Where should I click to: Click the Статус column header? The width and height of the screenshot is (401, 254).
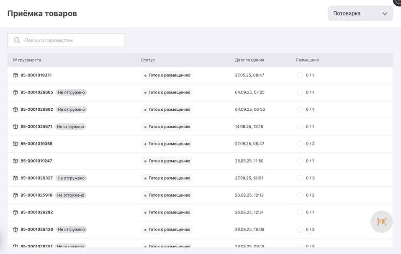148,60
